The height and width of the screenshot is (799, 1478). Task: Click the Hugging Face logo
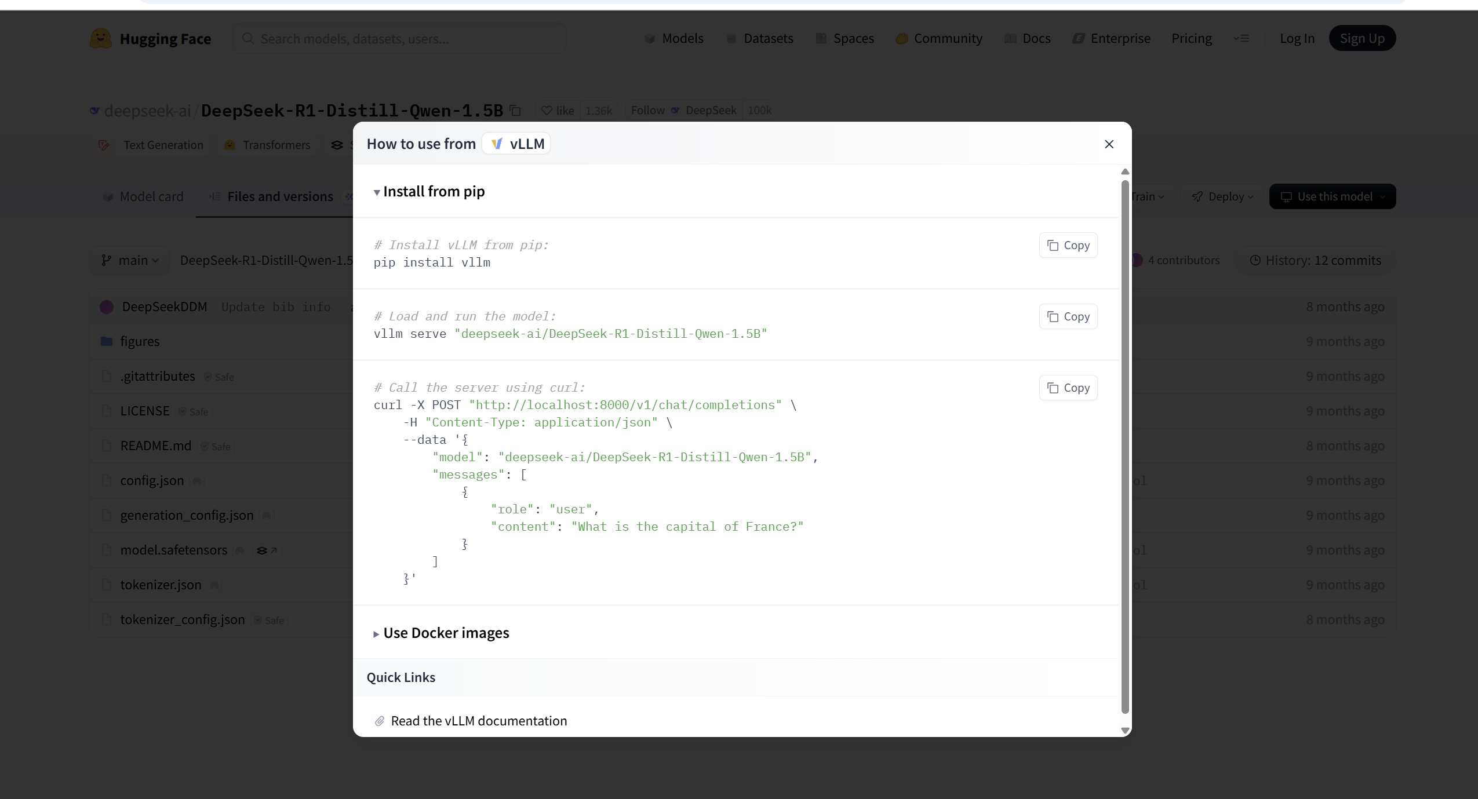[x=151, y=39]
